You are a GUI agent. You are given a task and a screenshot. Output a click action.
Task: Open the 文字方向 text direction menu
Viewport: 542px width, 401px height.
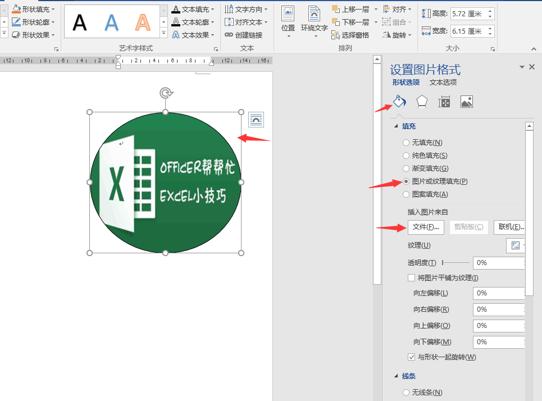tap(246, 10)
